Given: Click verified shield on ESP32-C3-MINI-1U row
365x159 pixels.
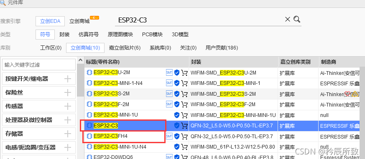Looking at the screenshot, I should [177, 115].
